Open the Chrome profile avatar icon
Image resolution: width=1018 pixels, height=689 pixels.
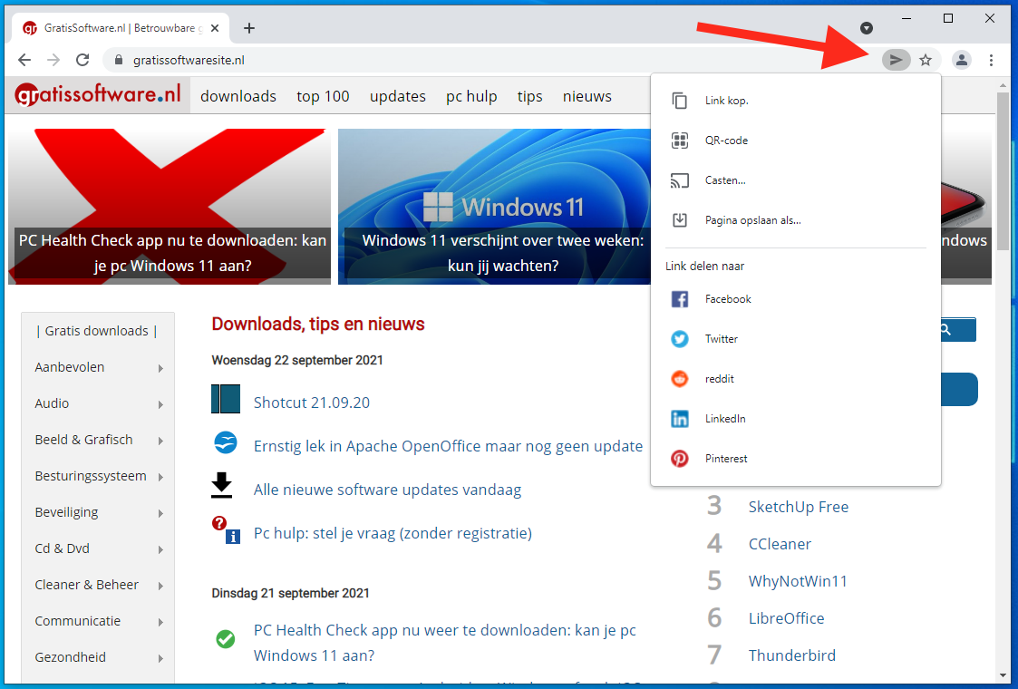tap(962, 60)
